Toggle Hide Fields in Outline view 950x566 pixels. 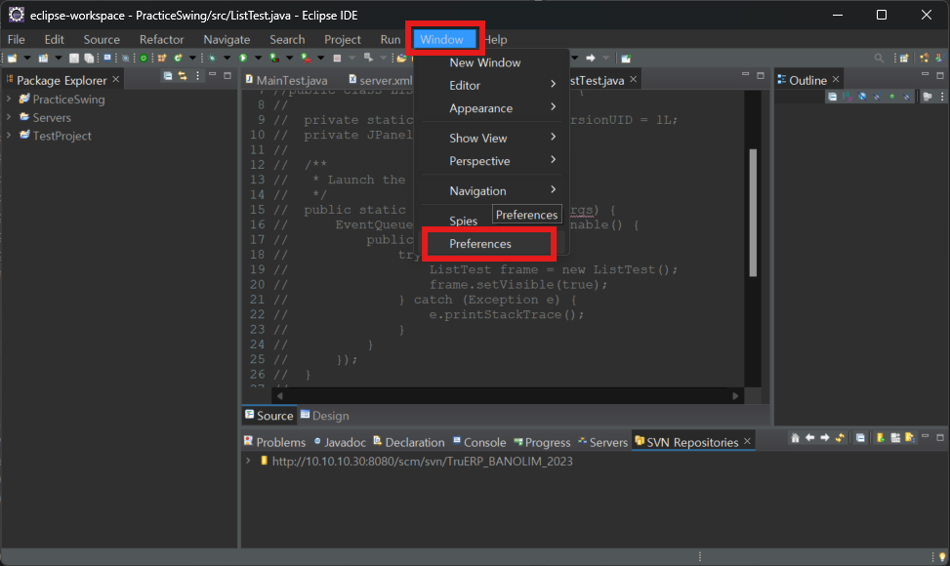click(x=862, y=97)
